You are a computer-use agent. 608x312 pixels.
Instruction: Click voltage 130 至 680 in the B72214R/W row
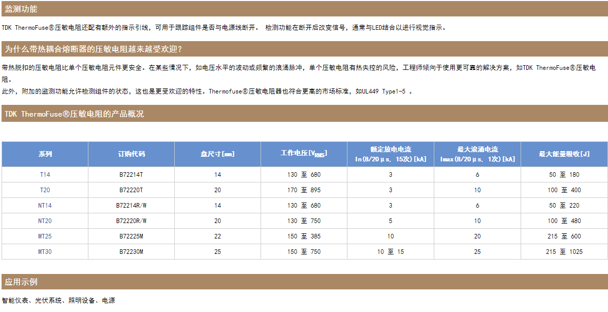pyautogui.click(x=304, y=206)
